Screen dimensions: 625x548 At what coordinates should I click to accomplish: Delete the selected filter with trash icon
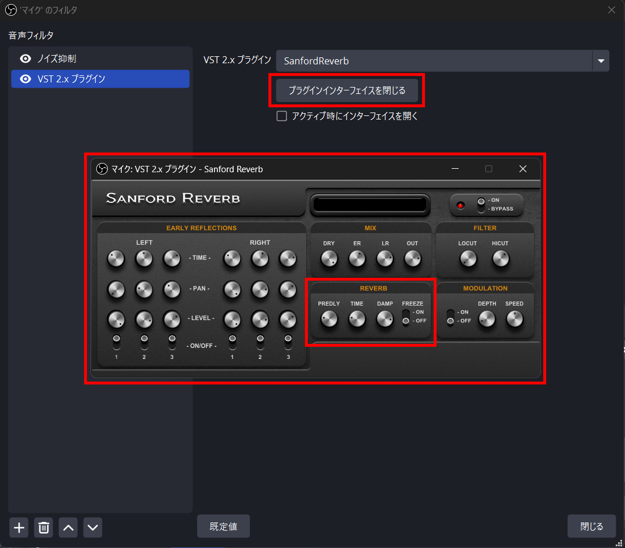click(x=44, y=528)
